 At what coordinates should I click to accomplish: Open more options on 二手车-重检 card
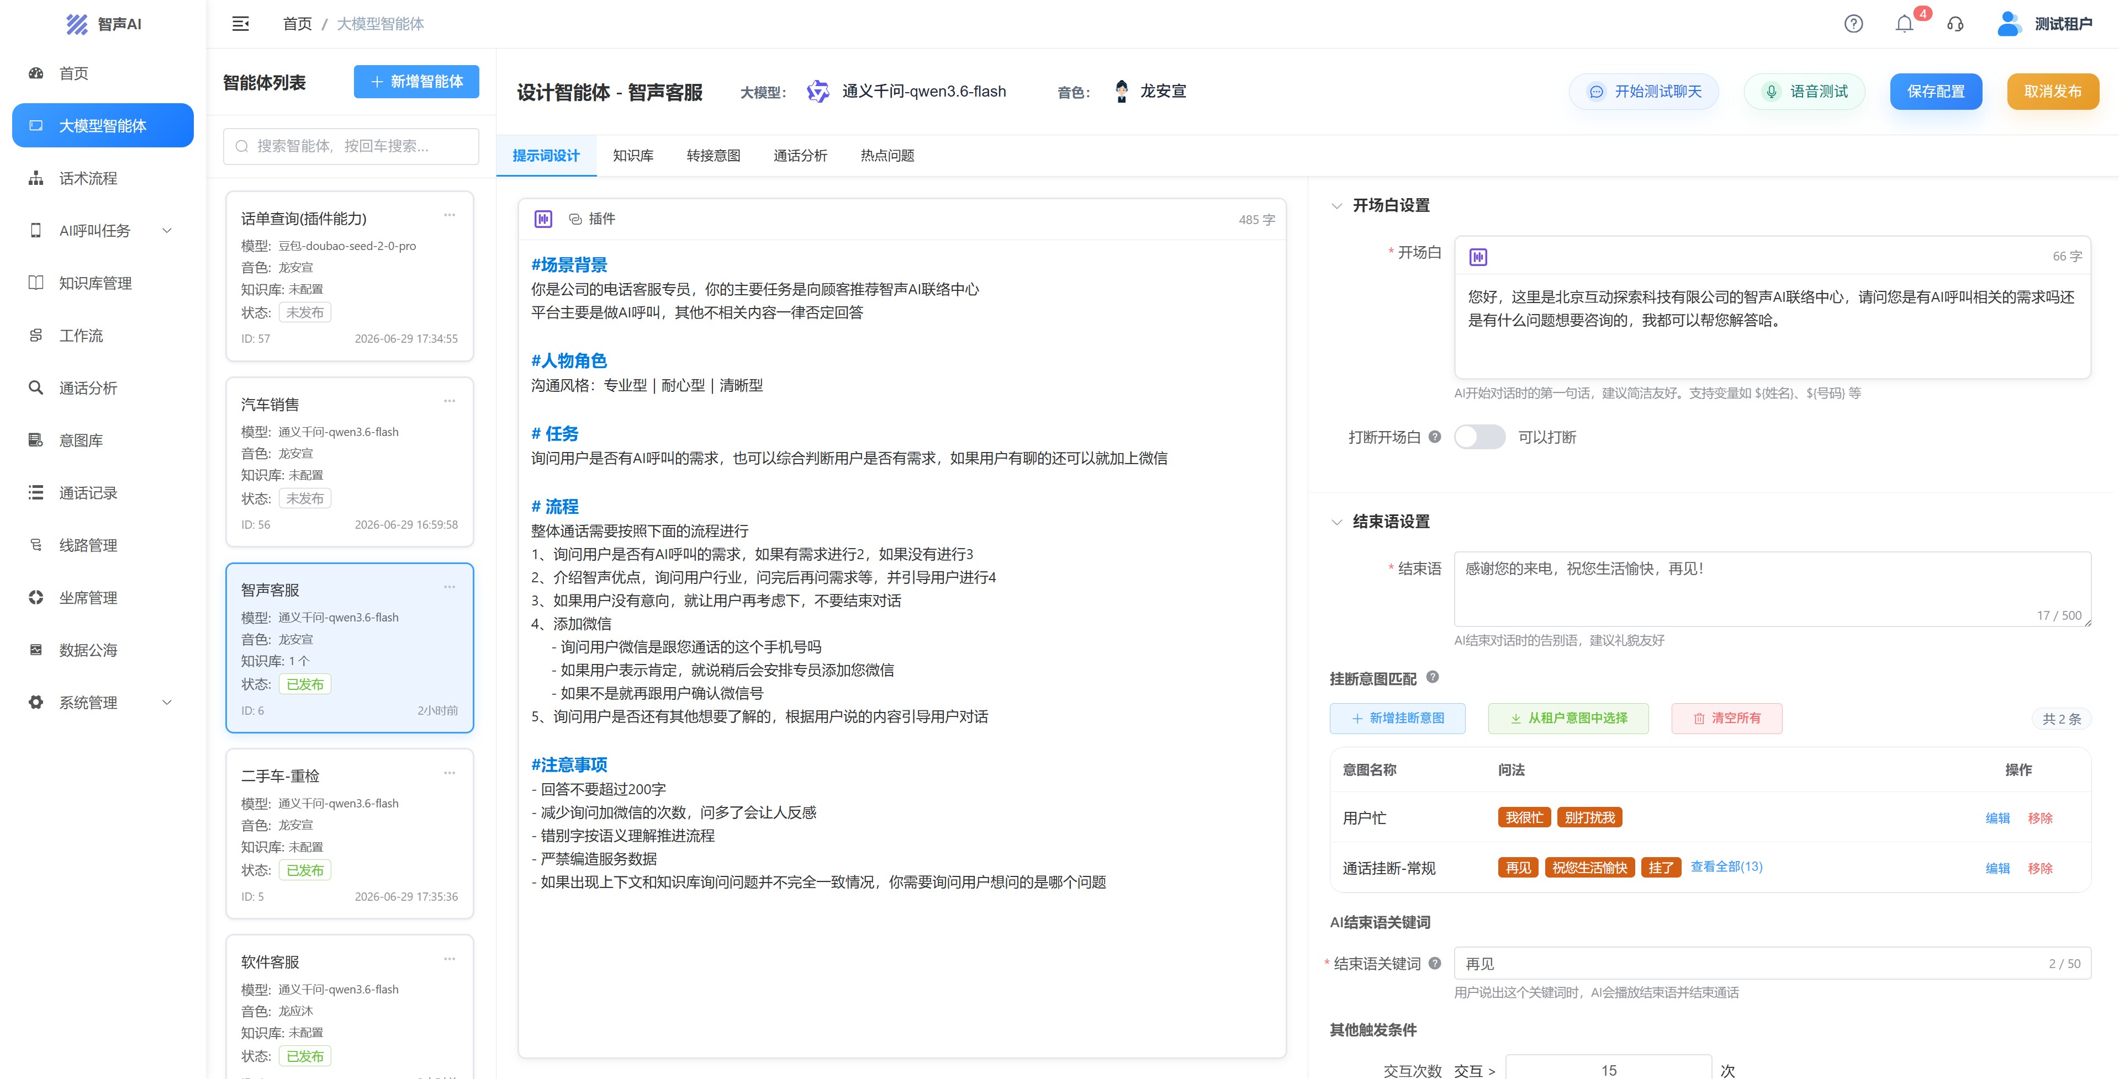point(449,773)
